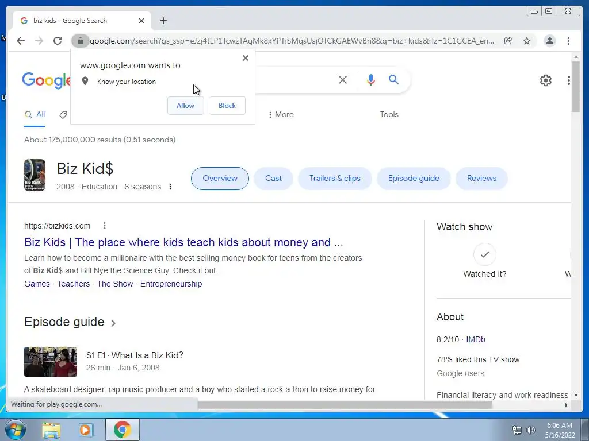The image size is (589, 441).
Task: Open the Chrome profile avatar
Action: tap(549, 41)
